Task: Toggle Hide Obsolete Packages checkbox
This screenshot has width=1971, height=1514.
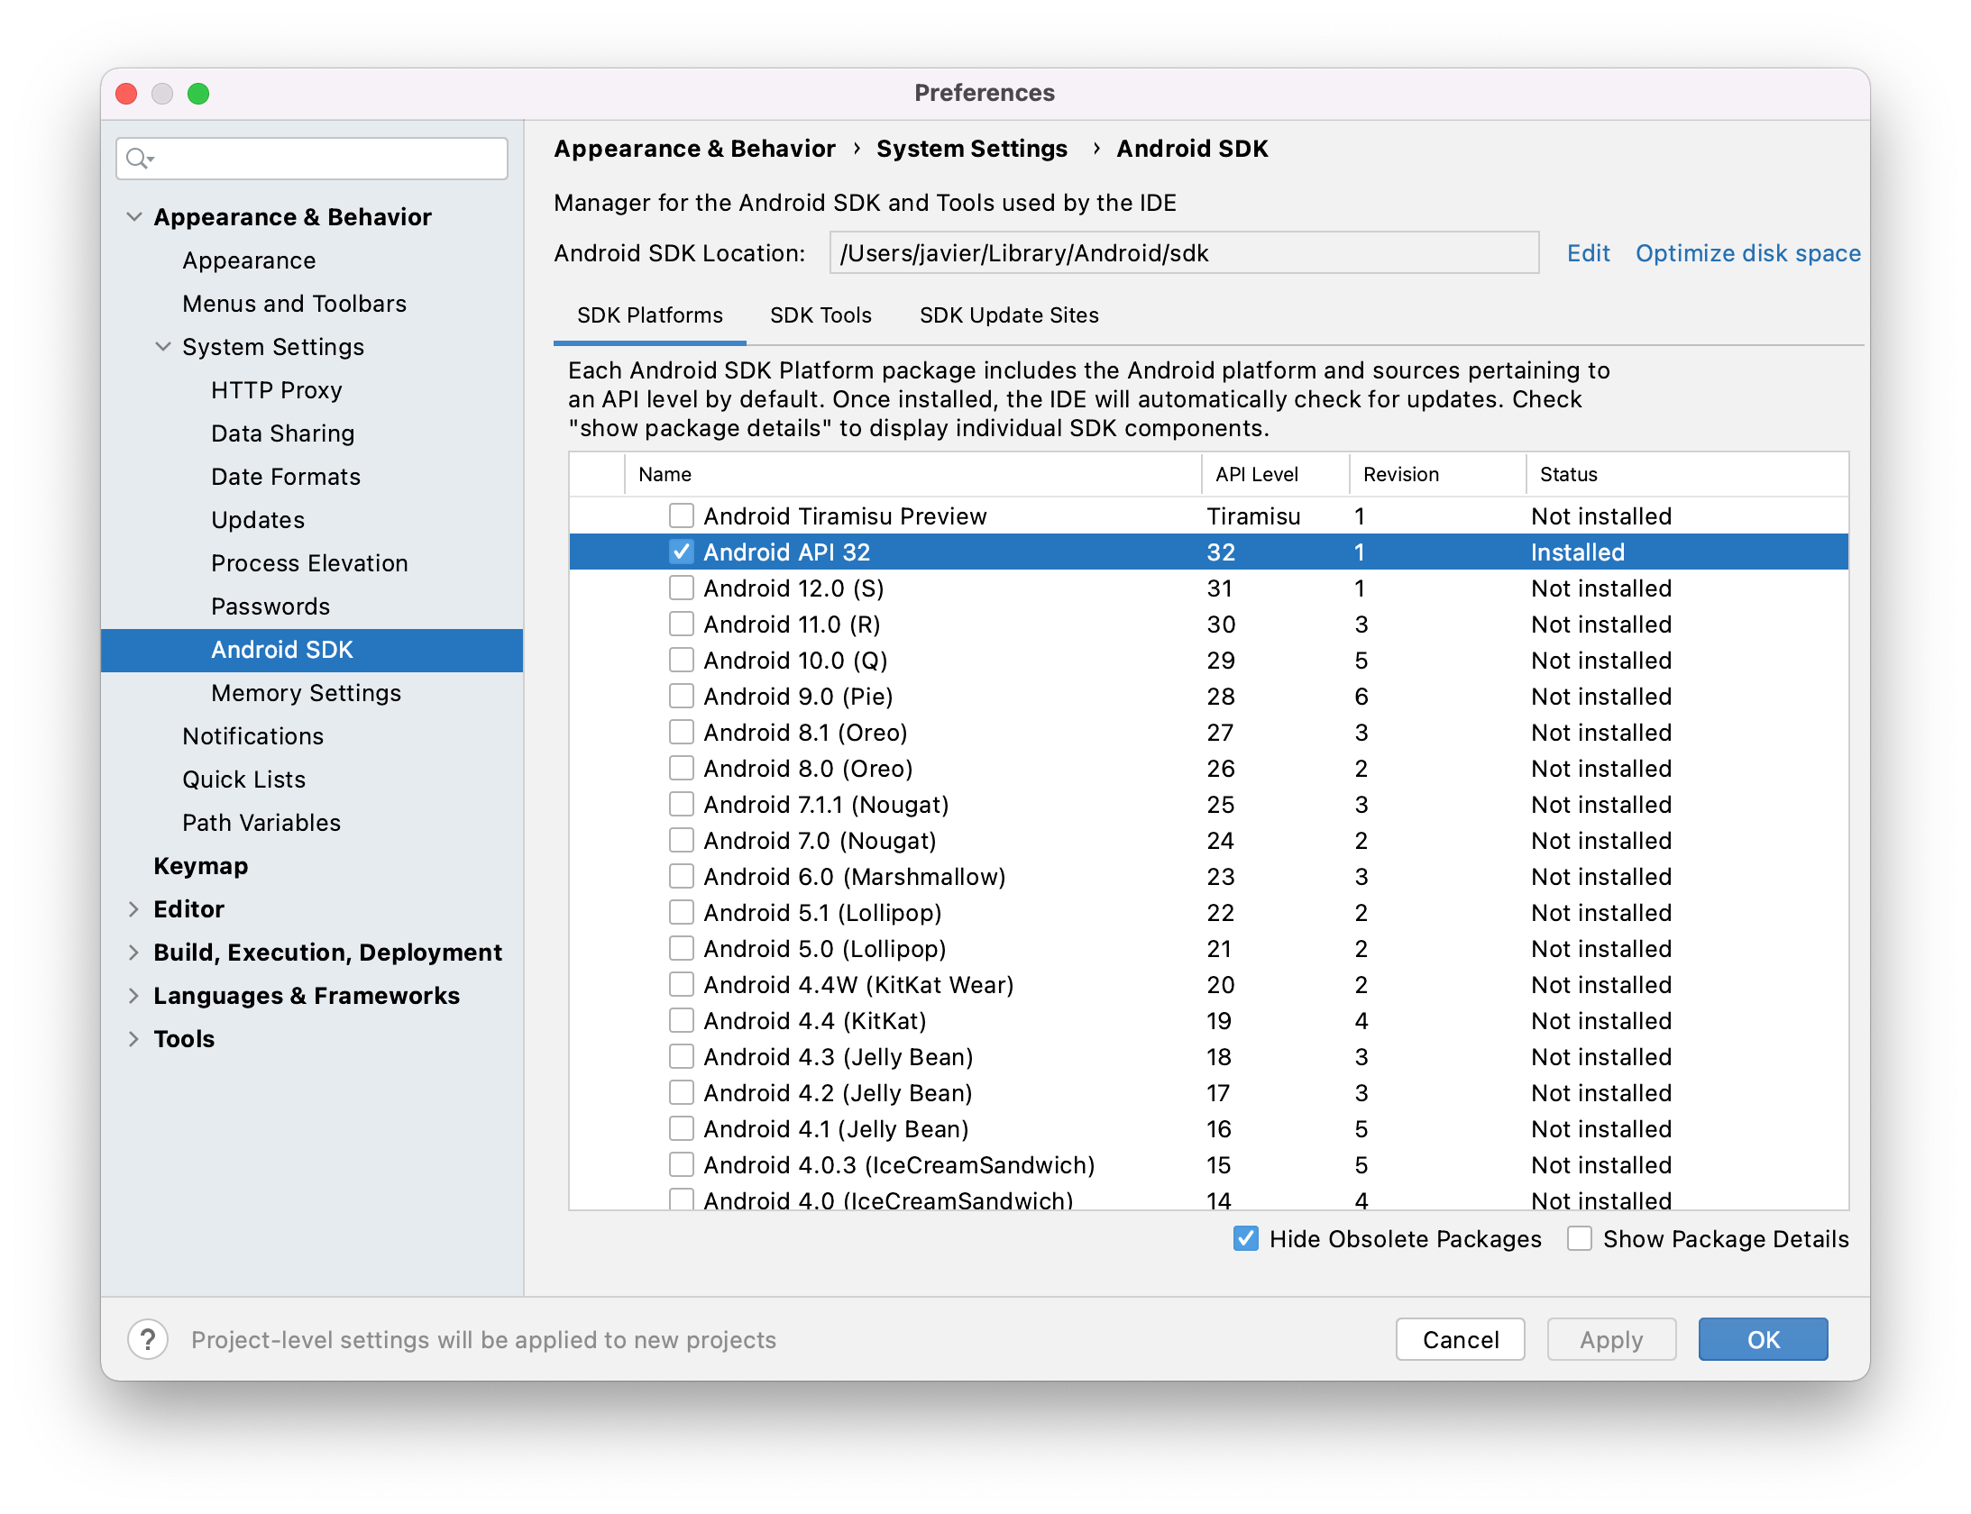Action: point(1246,1238)
